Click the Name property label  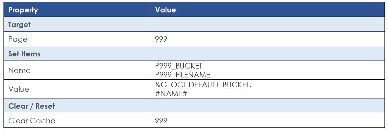coord(19,70)
